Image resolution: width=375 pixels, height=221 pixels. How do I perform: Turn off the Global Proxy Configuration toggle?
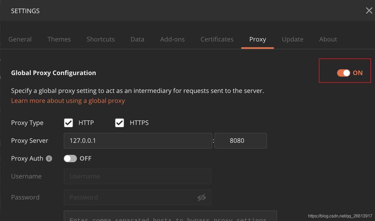tap(343, 73)
